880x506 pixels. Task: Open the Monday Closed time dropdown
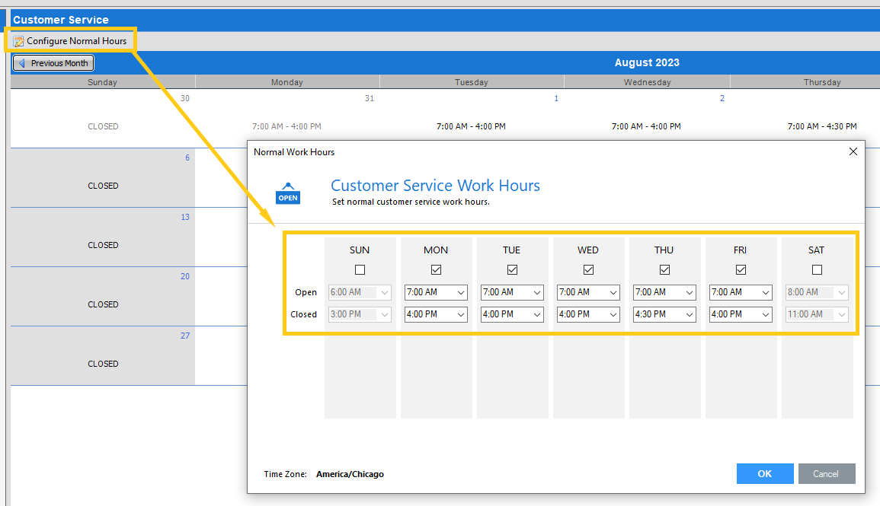[436, 314]
